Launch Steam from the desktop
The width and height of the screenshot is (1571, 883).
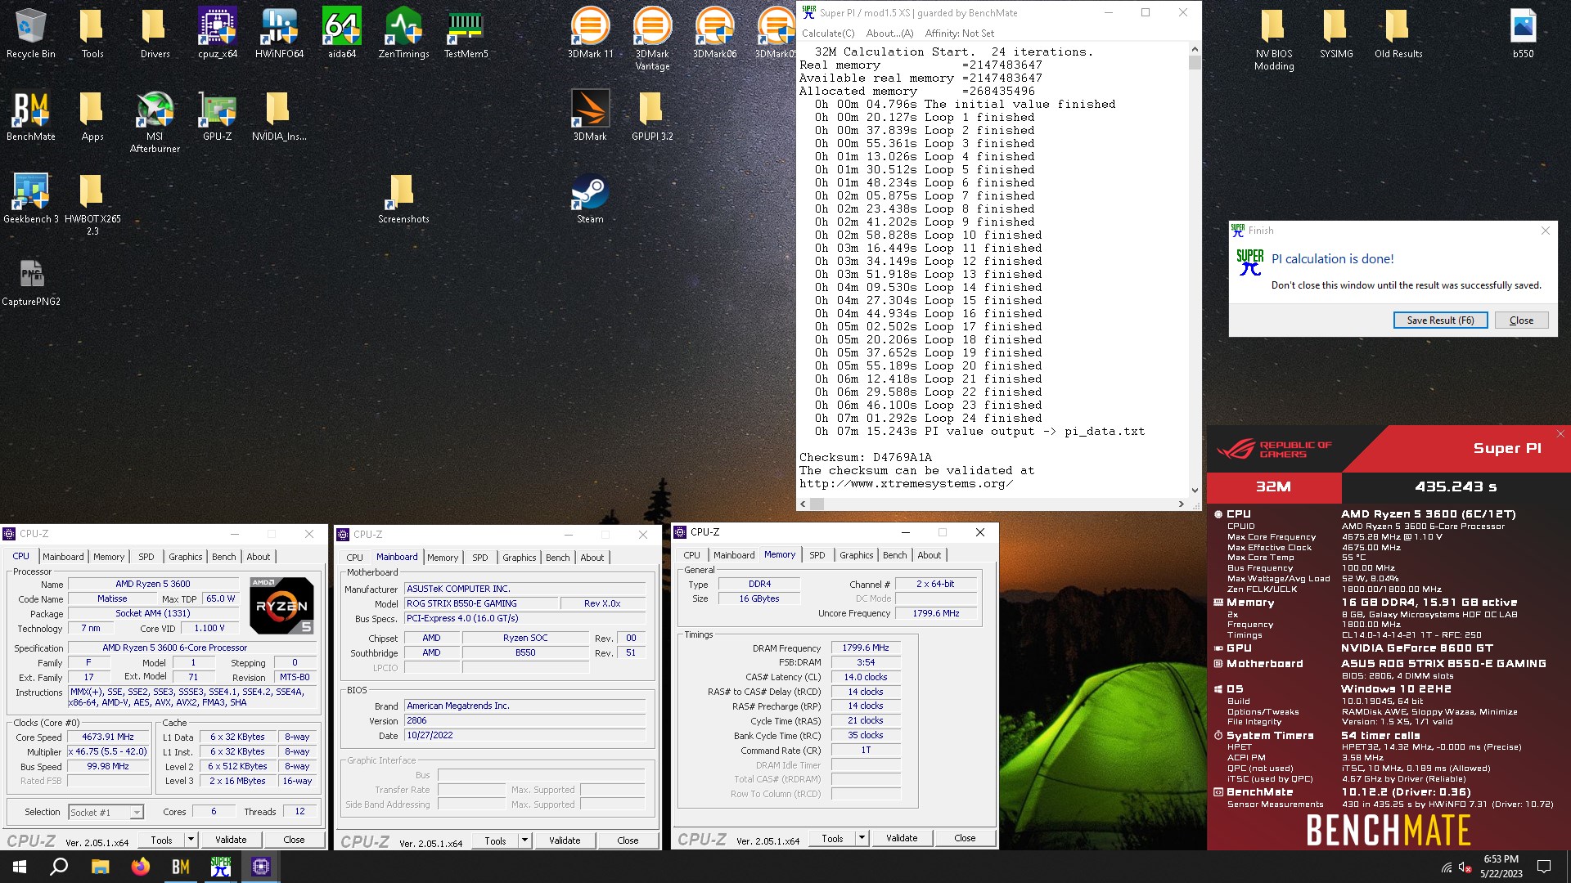click(x=591, y=198)
